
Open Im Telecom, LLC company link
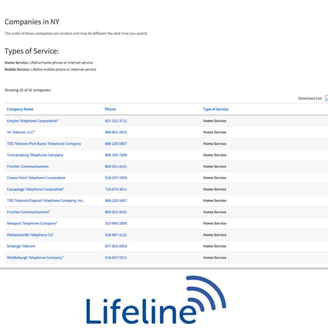(x=21, y=132)
